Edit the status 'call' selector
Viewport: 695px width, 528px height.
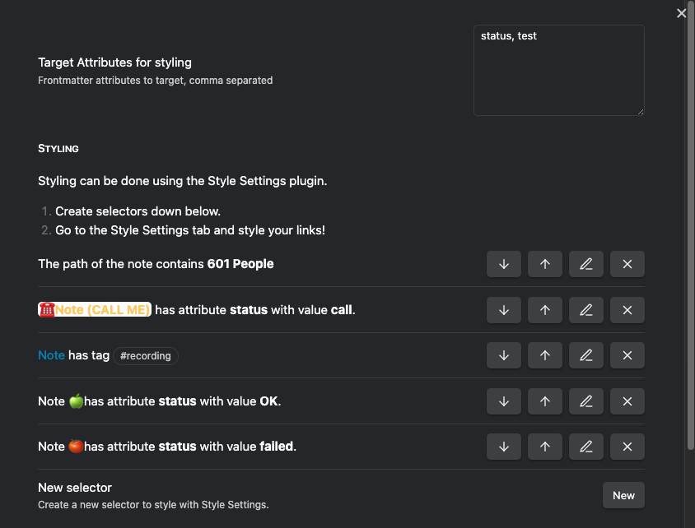[586, 310]
